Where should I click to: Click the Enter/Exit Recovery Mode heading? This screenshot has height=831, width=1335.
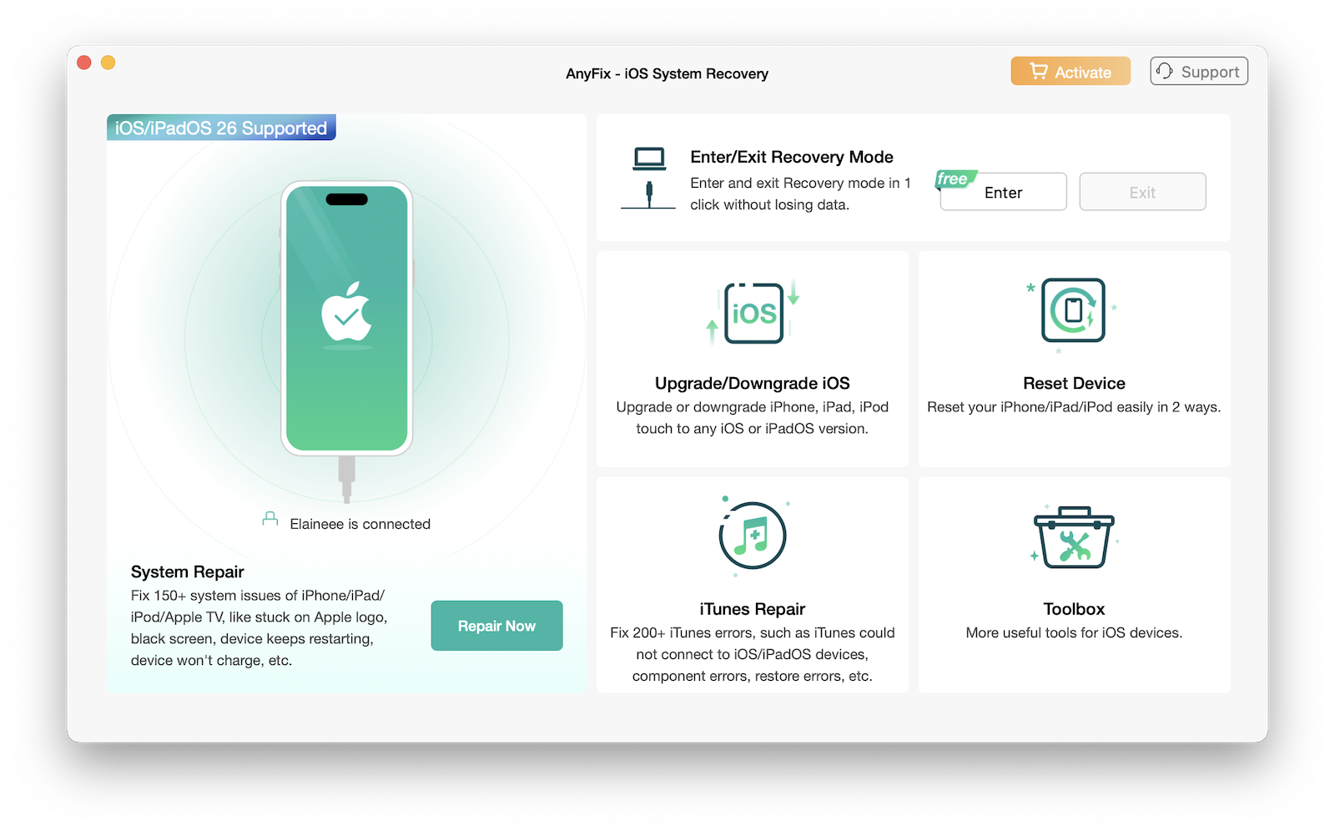792,157
